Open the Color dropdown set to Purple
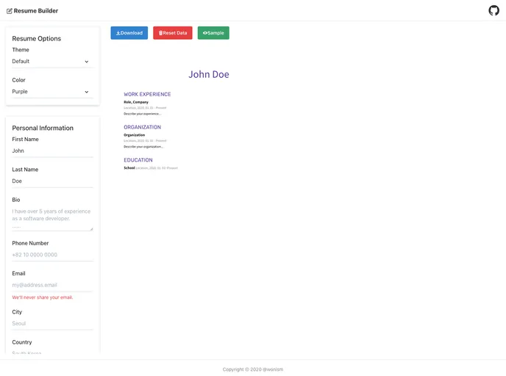 [x=53, y=92]
